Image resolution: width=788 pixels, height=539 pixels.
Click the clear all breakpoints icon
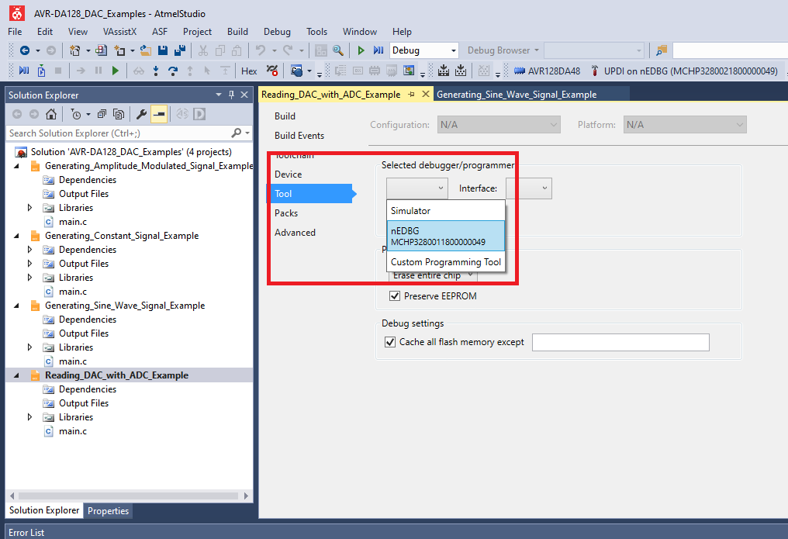tap(272, 71)
